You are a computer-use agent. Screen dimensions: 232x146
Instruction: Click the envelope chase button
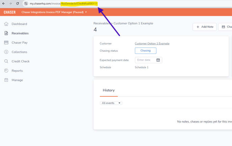[225, 27]
